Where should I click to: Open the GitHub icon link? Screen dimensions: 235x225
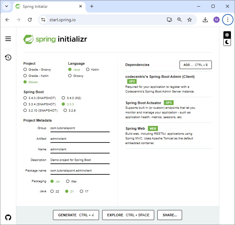coord(8,217)
